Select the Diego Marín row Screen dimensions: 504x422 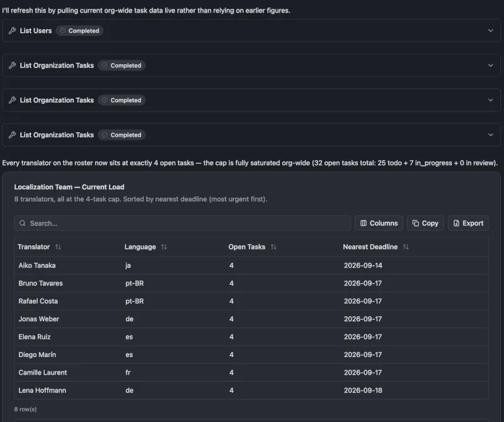click(x=251, y=355)
